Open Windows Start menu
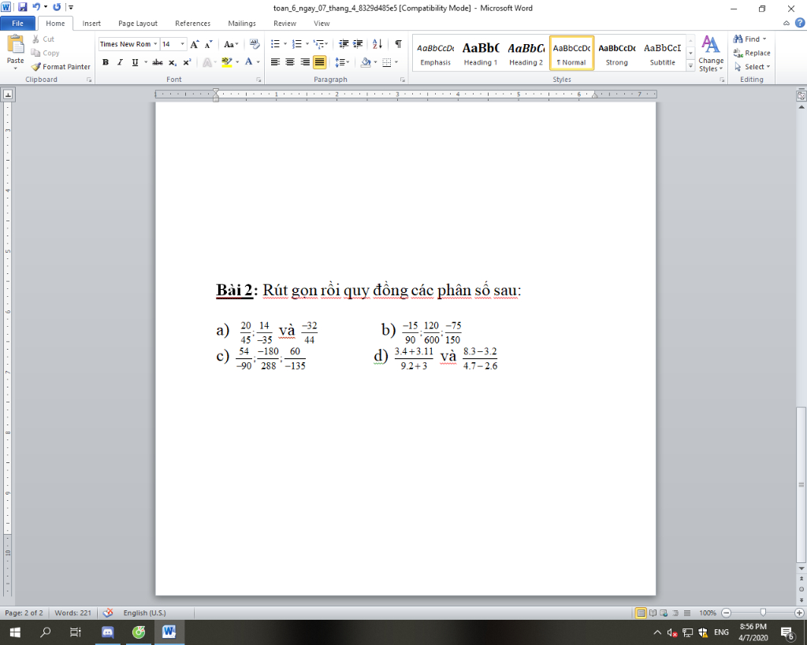Image resolution: width=807 pixels, height=645 pixels. point(15,632)
